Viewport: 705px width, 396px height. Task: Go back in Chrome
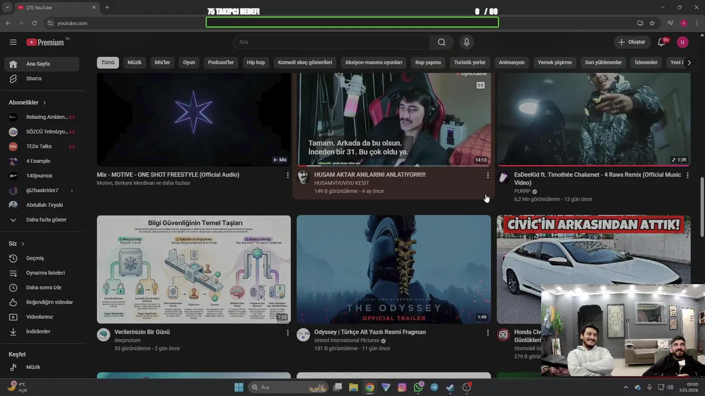click(8, 23)
